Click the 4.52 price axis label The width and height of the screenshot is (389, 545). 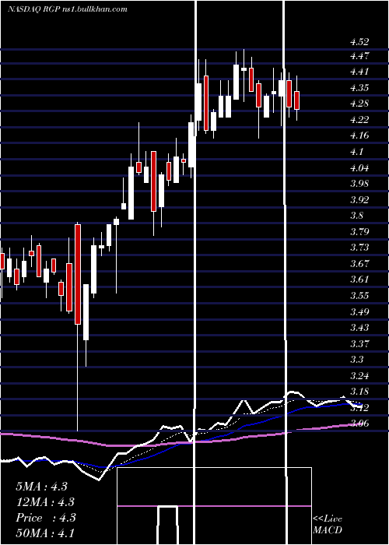(359, 42)
